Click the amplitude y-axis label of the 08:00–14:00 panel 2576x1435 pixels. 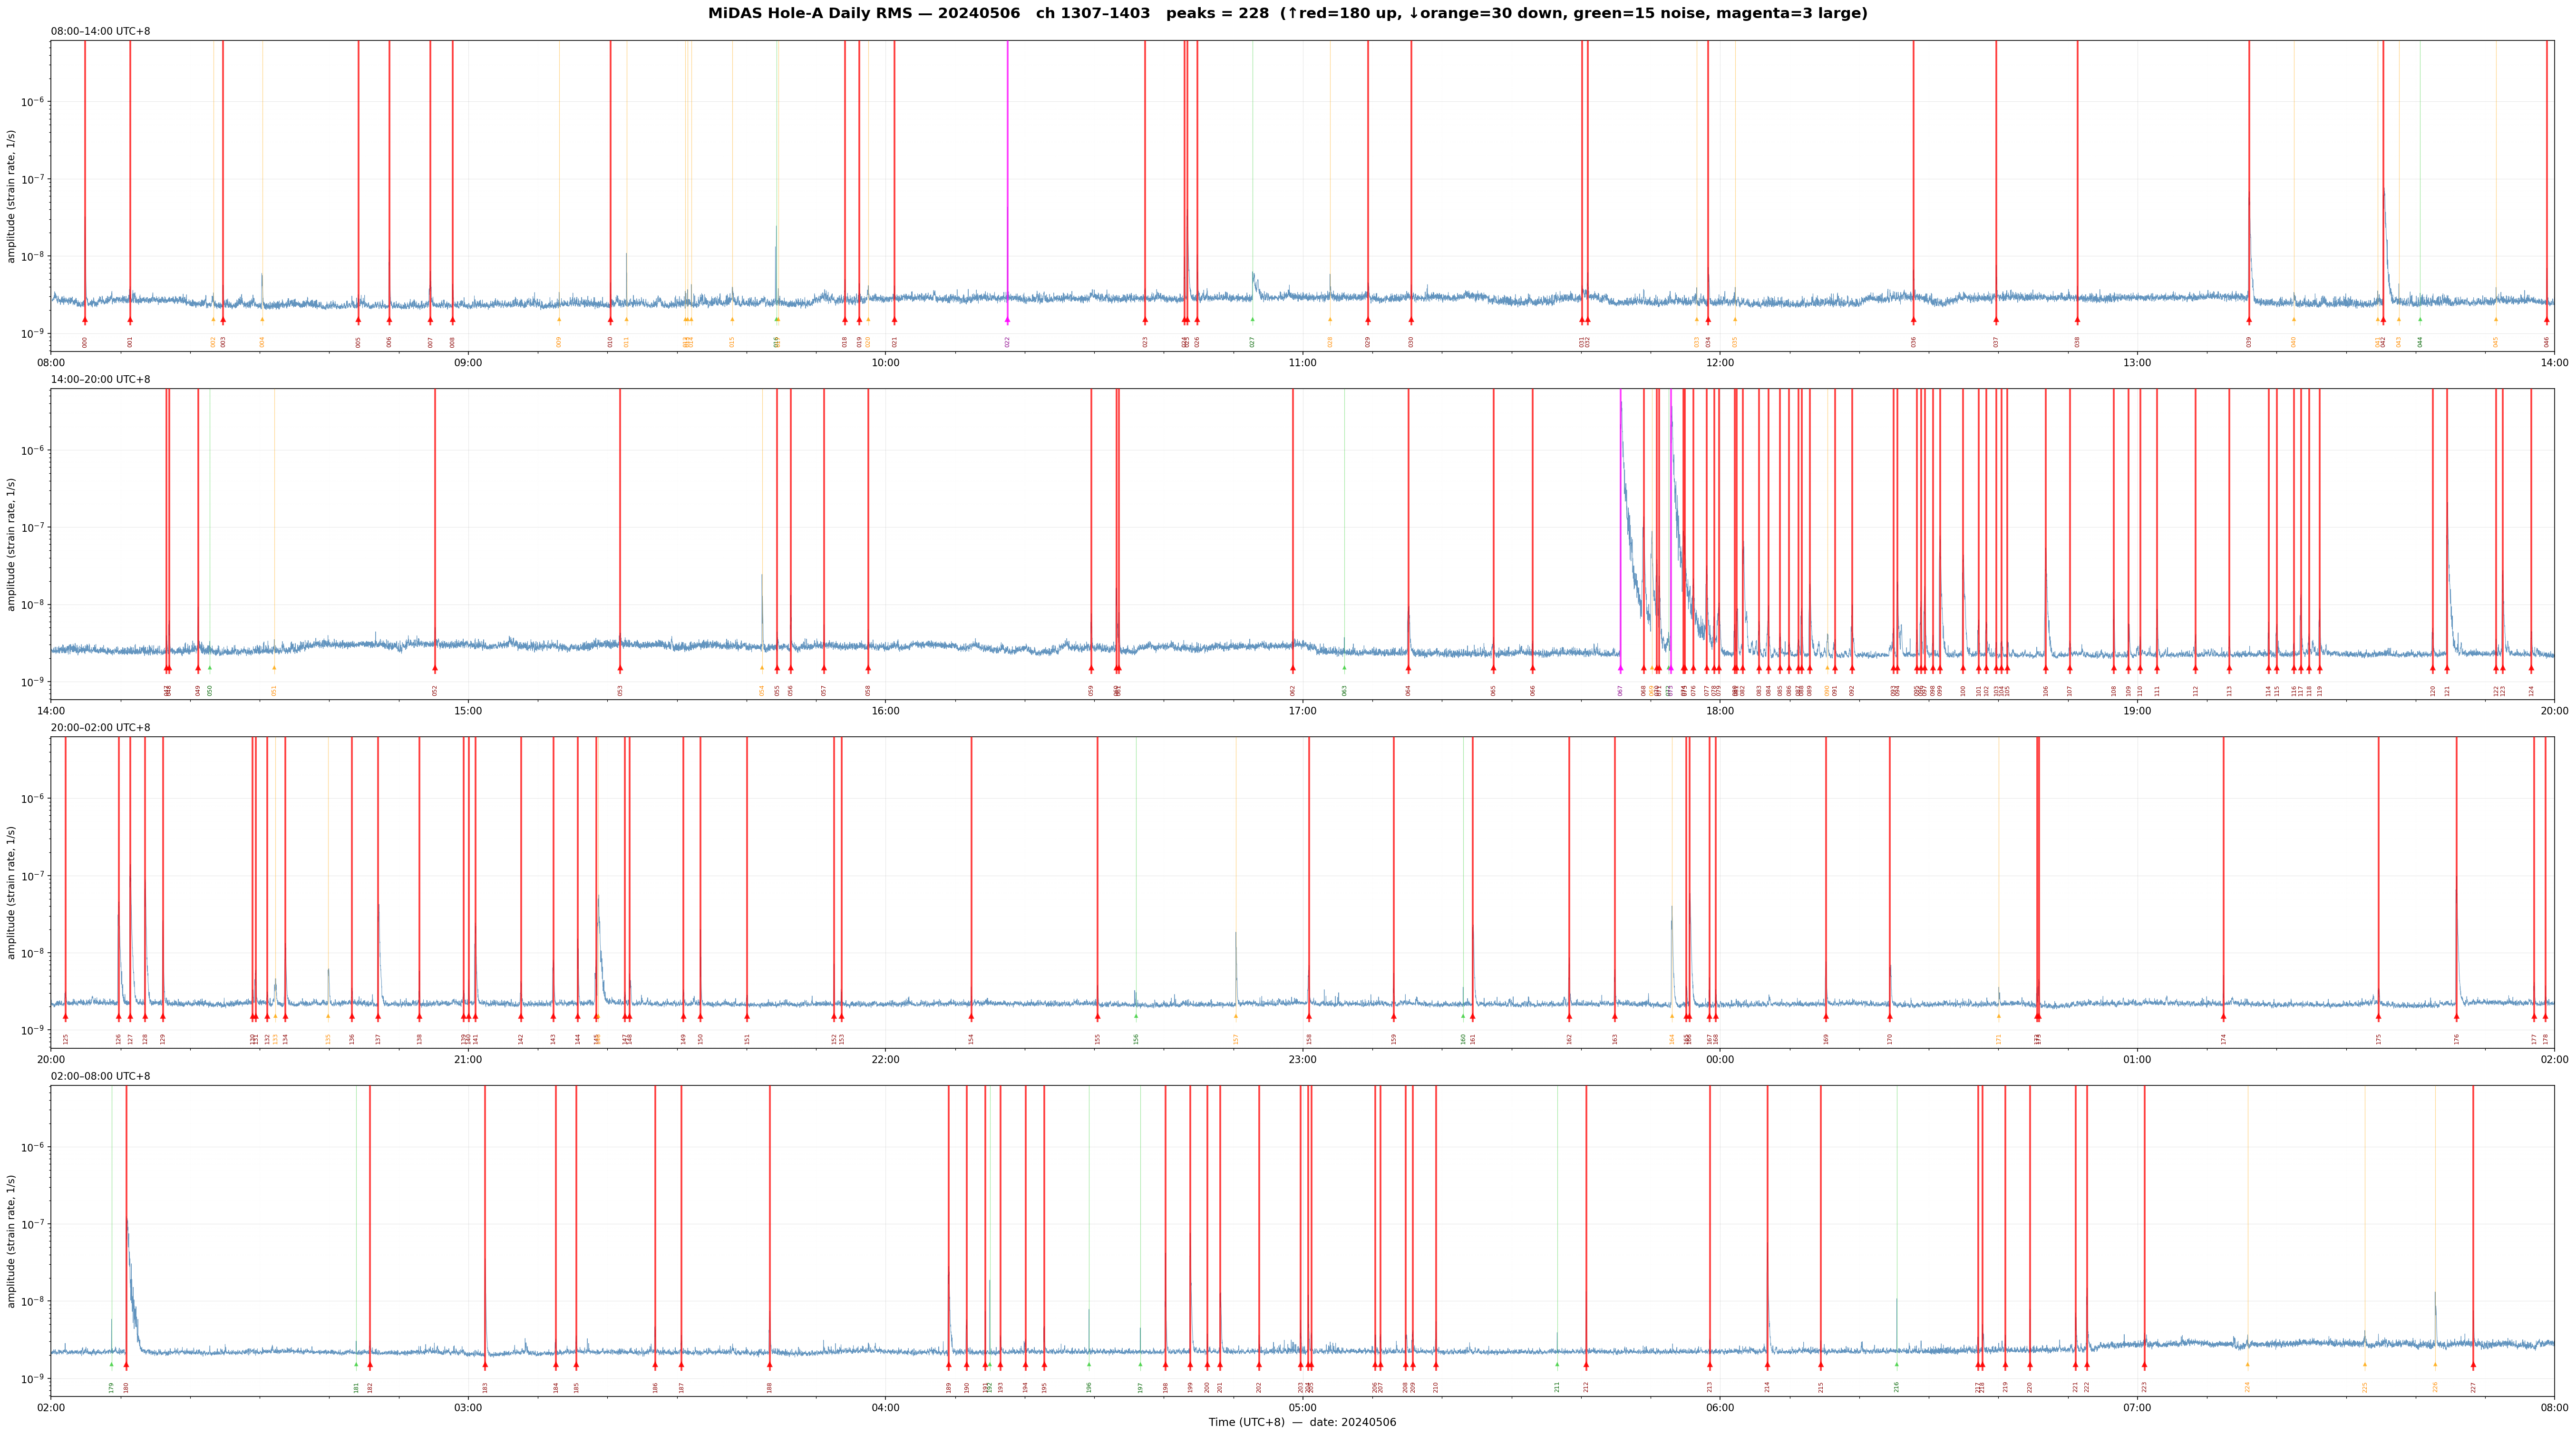pos(12,196)
